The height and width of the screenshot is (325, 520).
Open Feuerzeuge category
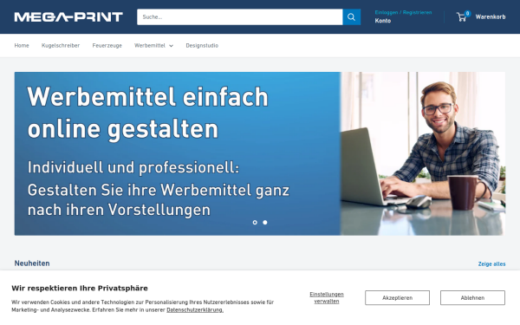click(x=107, y=45)
